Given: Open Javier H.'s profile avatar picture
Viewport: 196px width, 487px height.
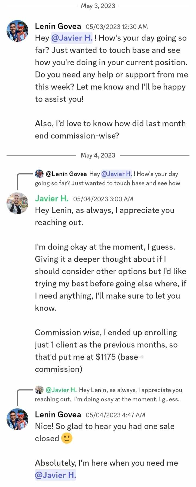Looking at the screenshot, I should pos(17,203).
